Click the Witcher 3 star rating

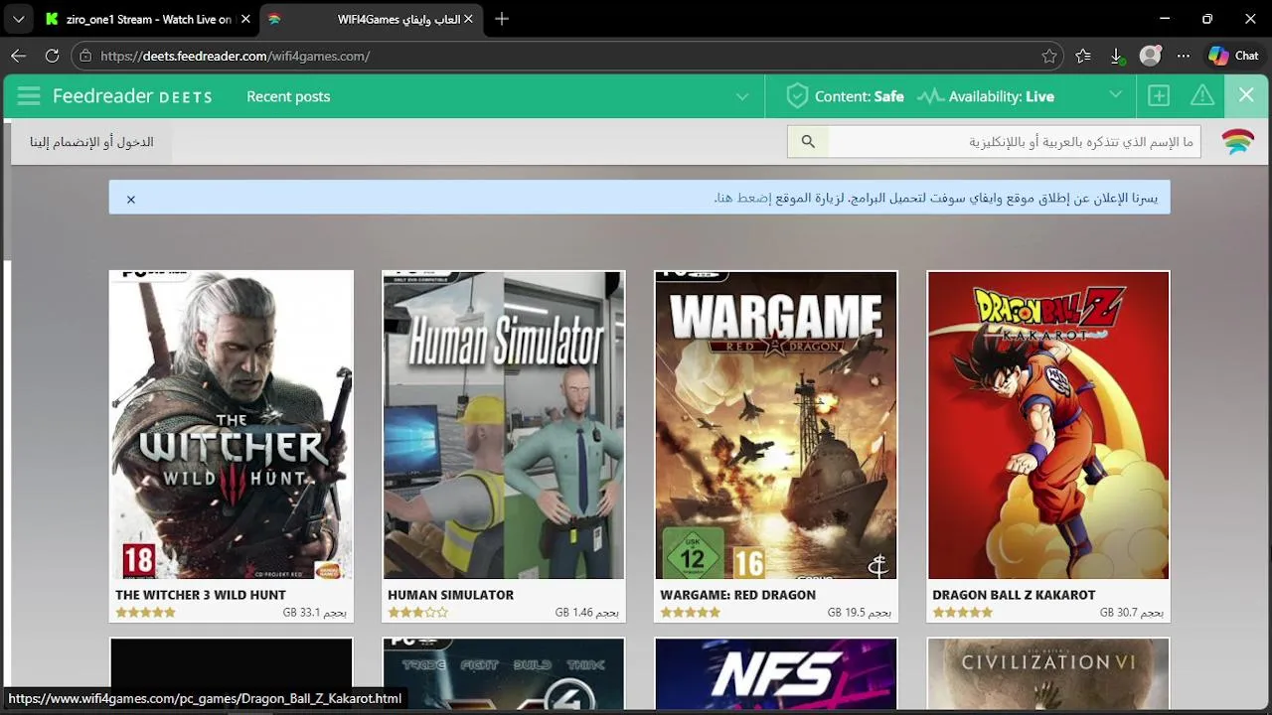(x=145, y=613)
